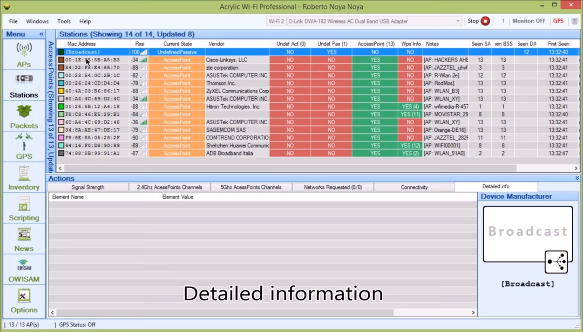Select MAC address 64:16:F0:D8:90:89
Viewport: 583px width, 332px height.
click(x=93, y=145)
